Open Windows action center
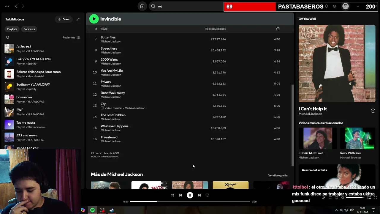 point(373,210)
